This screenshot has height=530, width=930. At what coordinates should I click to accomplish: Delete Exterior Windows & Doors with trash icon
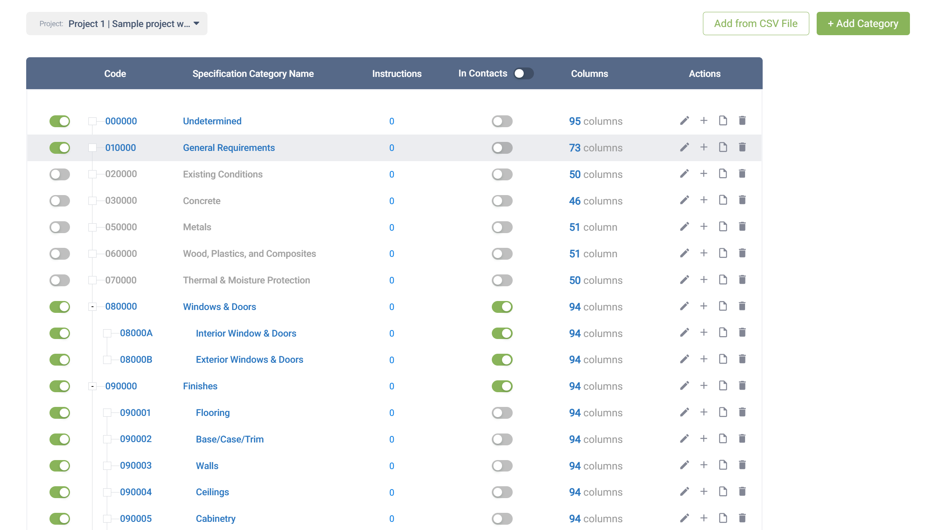[742, 359]
